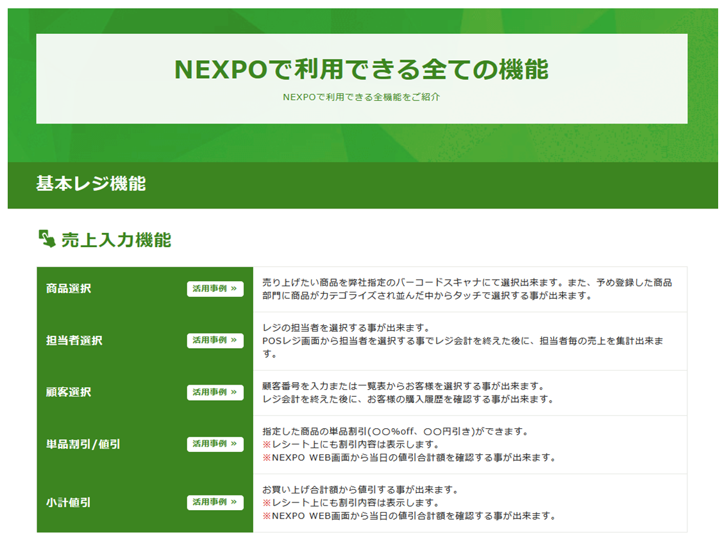Expand the 顧客選択 feature row

point(69,392)
